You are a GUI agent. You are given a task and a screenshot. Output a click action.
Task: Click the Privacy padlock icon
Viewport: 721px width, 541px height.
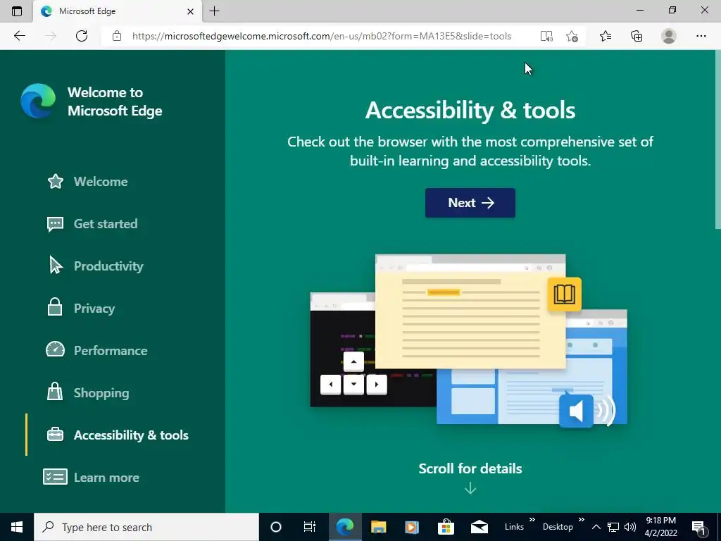pyautogui.click(x=55, y=307)
